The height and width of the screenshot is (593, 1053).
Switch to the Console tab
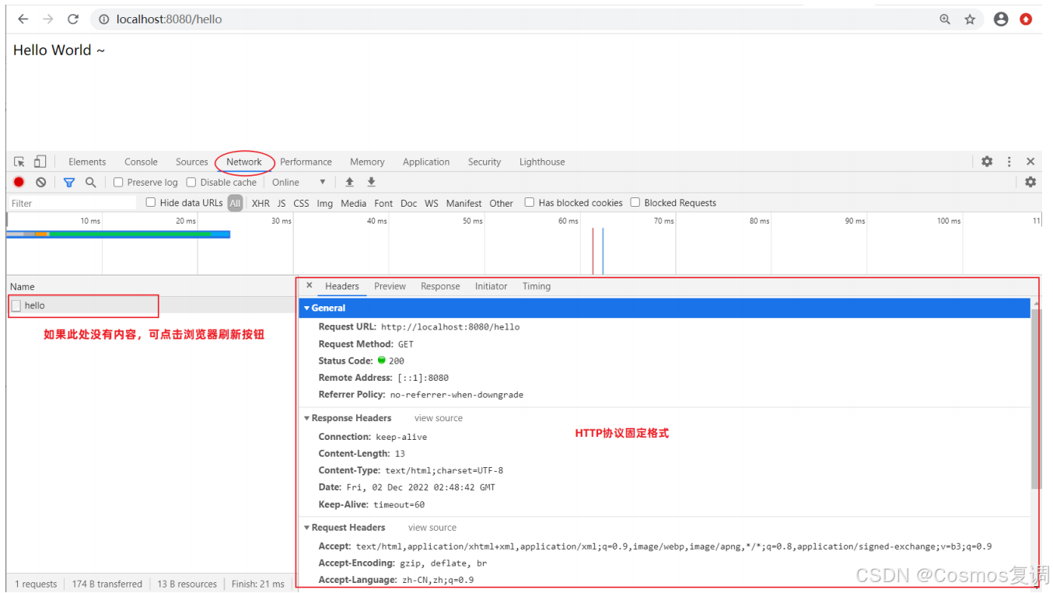click(x=141, y=162)
